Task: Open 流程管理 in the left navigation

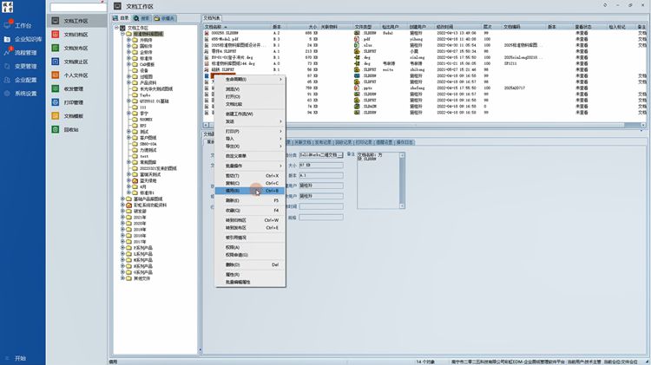Action: tap(25, 52)
